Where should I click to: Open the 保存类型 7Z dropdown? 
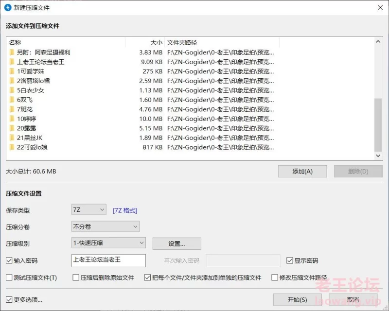point(88,210)
